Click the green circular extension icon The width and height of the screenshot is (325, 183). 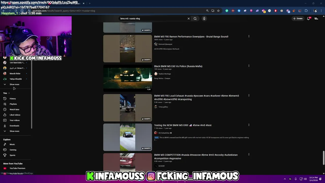point(227,11)
